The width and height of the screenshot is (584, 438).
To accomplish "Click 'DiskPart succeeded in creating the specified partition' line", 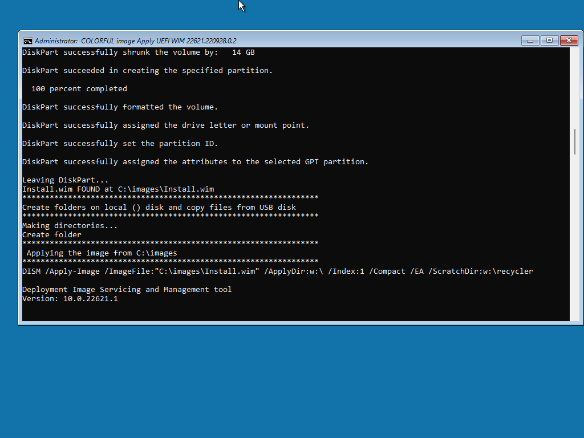I will point(148,71).
